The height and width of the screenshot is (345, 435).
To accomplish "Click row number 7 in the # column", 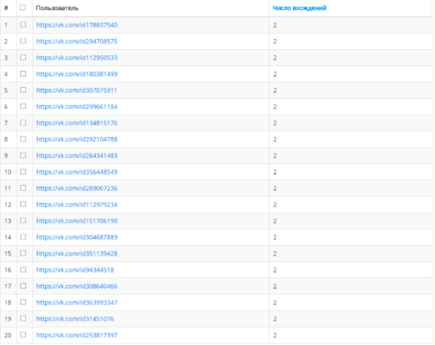I will [6, 123].
